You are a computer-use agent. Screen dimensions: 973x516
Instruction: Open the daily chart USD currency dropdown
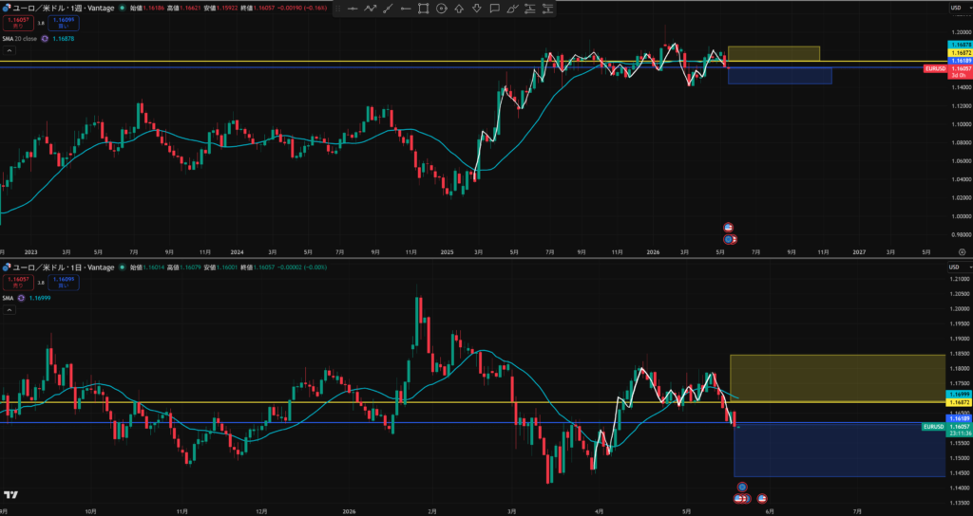coord(957,267)
